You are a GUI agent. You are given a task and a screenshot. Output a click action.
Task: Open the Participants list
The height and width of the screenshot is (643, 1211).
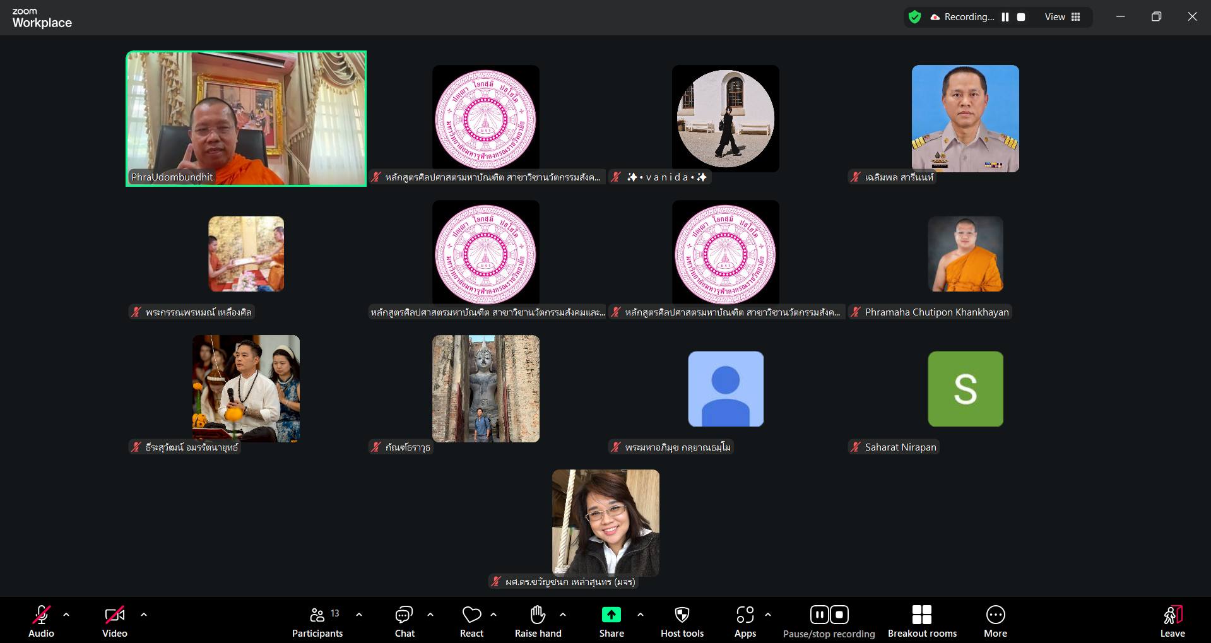coord(317,615)
